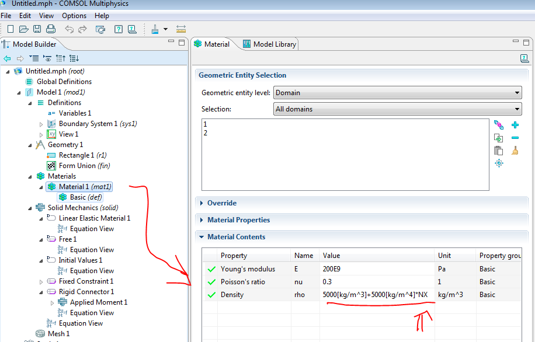Save the model with the floppy disk icon
The width and height of the screenshot is (535, 342).
coord(37,29)
